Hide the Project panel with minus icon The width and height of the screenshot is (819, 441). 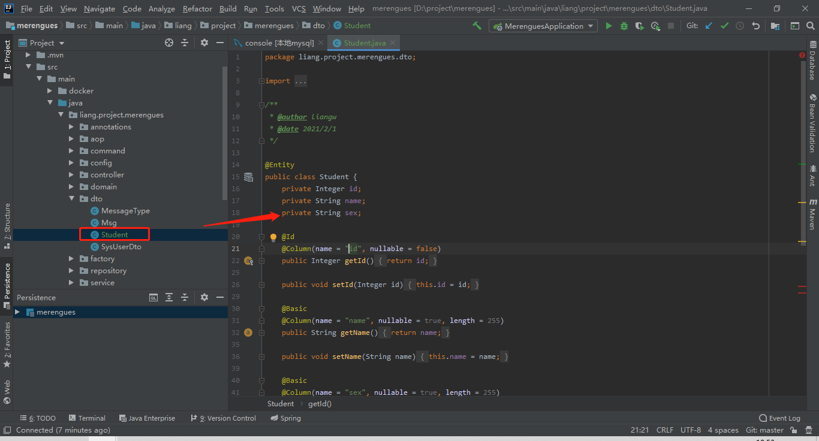(x=220, y=43)
